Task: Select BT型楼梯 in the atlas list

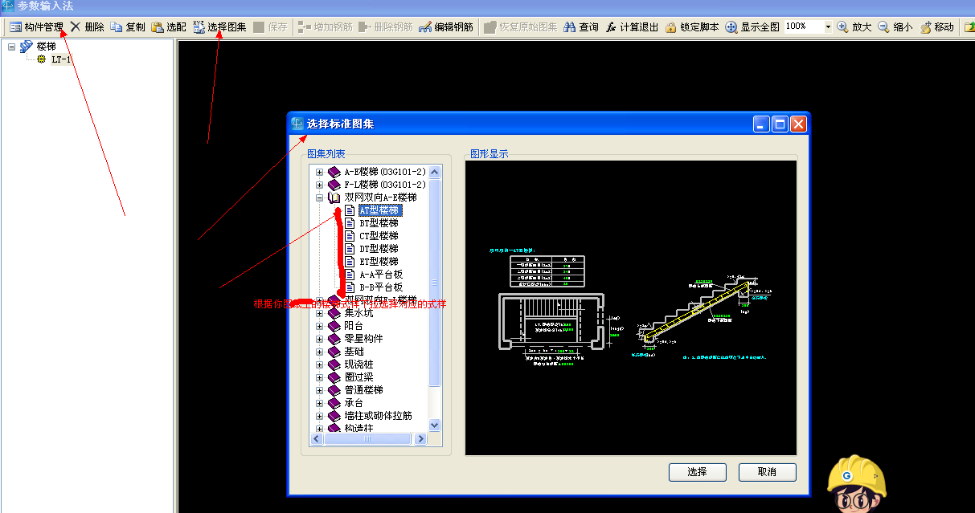Action: [x=379, y=223]
